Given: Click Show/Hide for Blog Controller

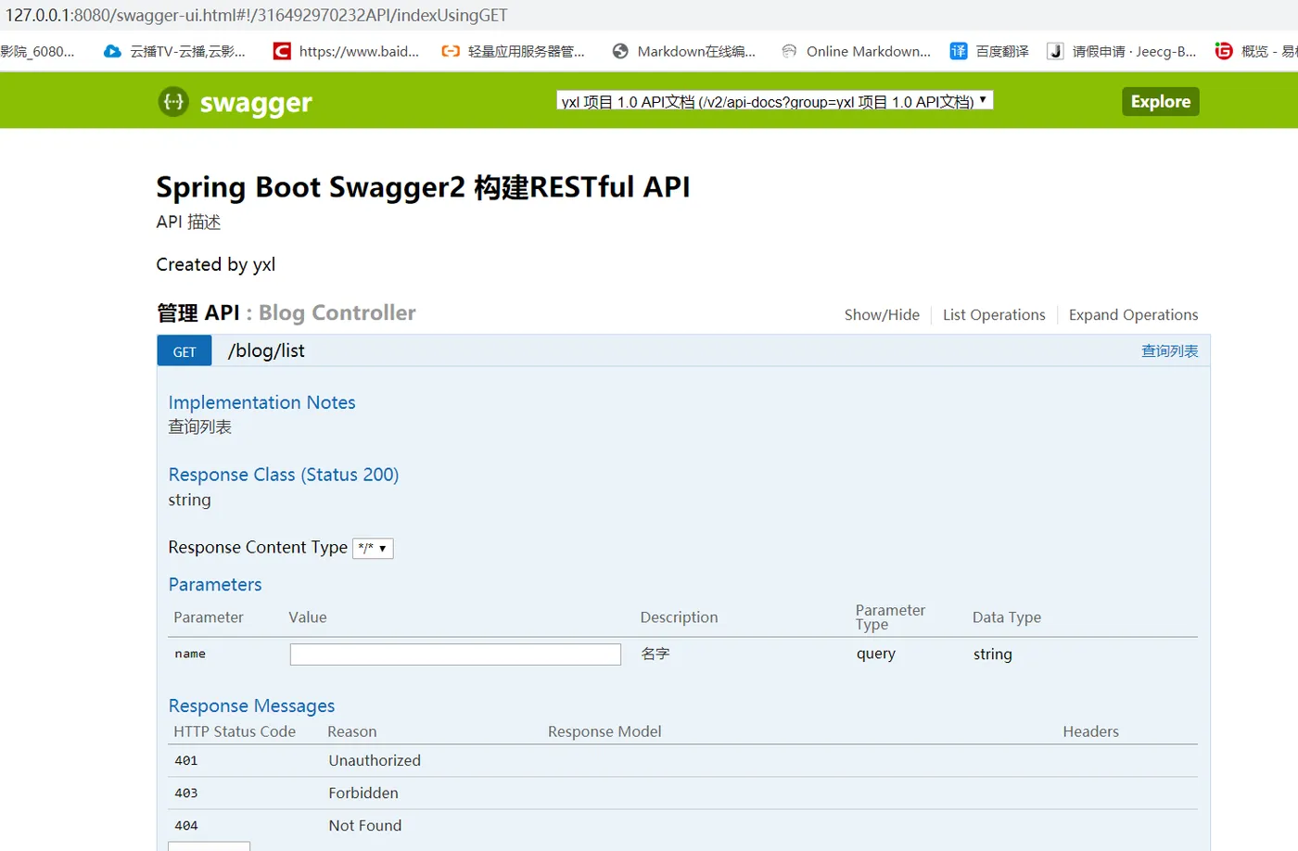Looking at the screenshot, I should (x=882, y=315).
